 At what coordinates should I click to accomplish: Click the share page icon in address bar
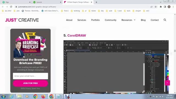[x=152, y=7]
